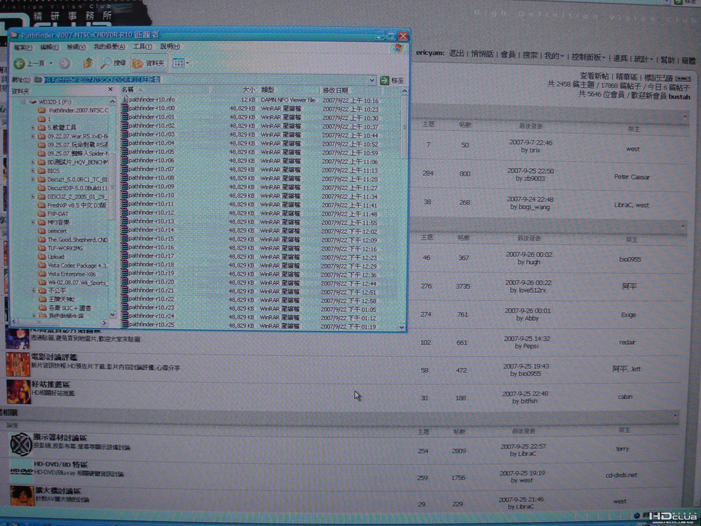Viewport: 701px width, 526px height.
Task: Expand the 不公平 folder node
Action: pos(34,290)
